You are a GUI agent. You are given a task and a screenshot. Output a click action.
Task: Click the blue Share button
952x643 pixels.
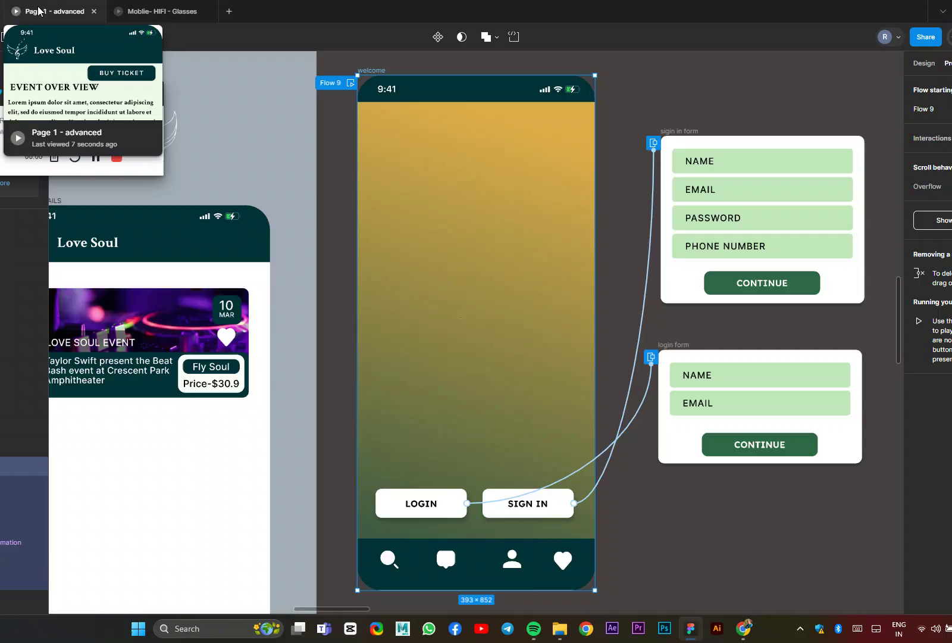925,37
